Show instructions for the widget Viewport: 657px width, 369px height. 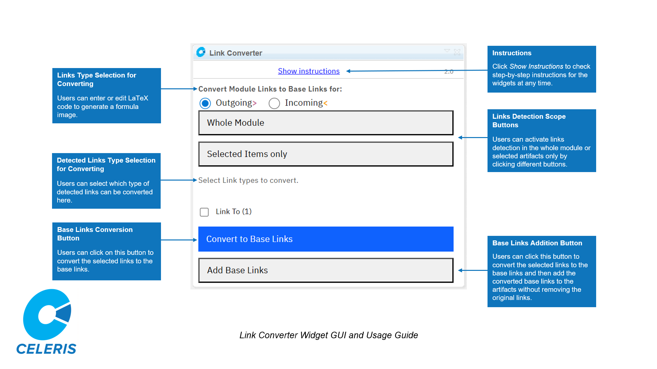click(x=308, y=71)
